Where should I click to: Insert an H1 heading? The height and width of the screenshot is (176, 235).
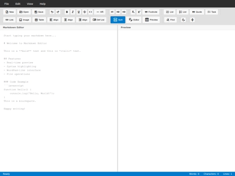[x=112, y=12]
